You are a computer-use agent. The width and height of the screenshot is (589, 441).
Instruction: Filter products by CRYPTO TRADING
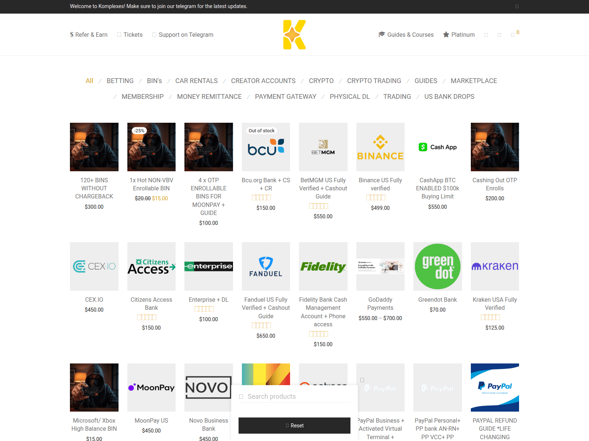point(374,81)
